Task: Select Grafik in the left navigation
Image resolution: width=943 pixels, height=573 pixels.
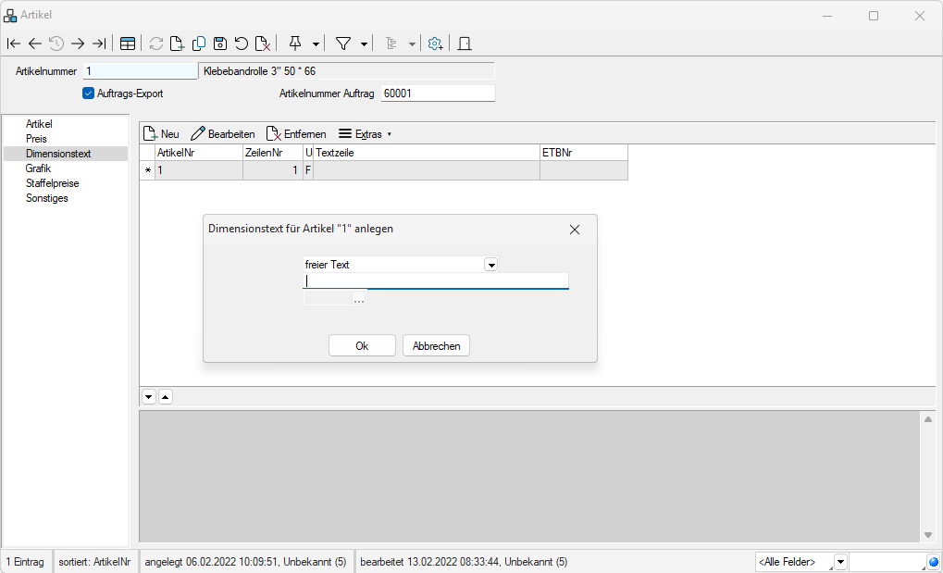Action: (39, 168)
